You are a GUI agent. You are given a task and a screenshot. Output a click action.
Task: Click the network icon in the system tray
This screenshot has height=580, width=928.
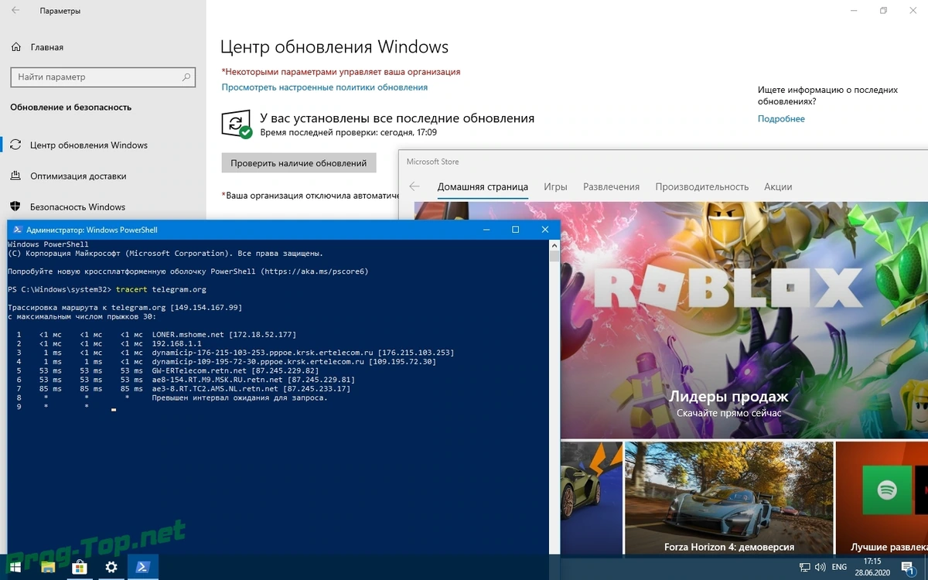tap(804, 568)
